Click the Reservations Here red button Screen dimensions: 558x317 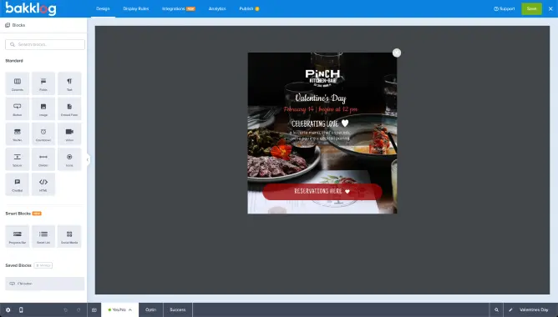[x=322, y=192]
